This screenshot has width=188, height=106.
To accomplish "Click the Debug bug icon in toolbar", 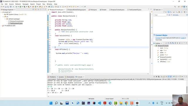I will [x=16, y=6].
